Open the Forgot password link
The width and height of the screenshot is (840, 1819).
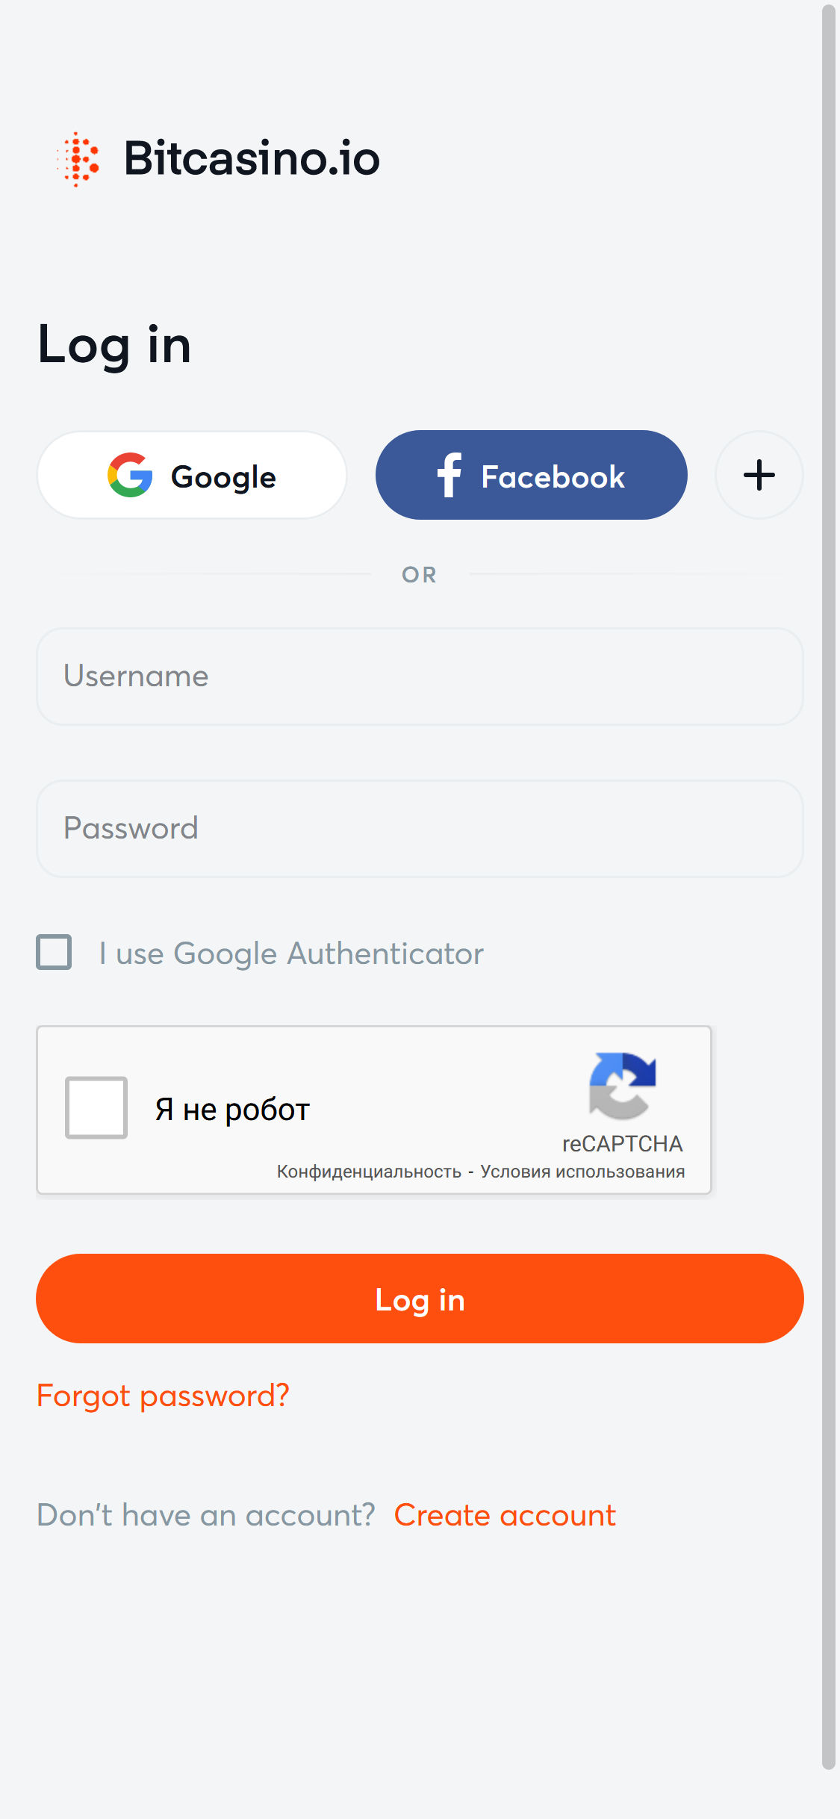(x=163, y=1396)
